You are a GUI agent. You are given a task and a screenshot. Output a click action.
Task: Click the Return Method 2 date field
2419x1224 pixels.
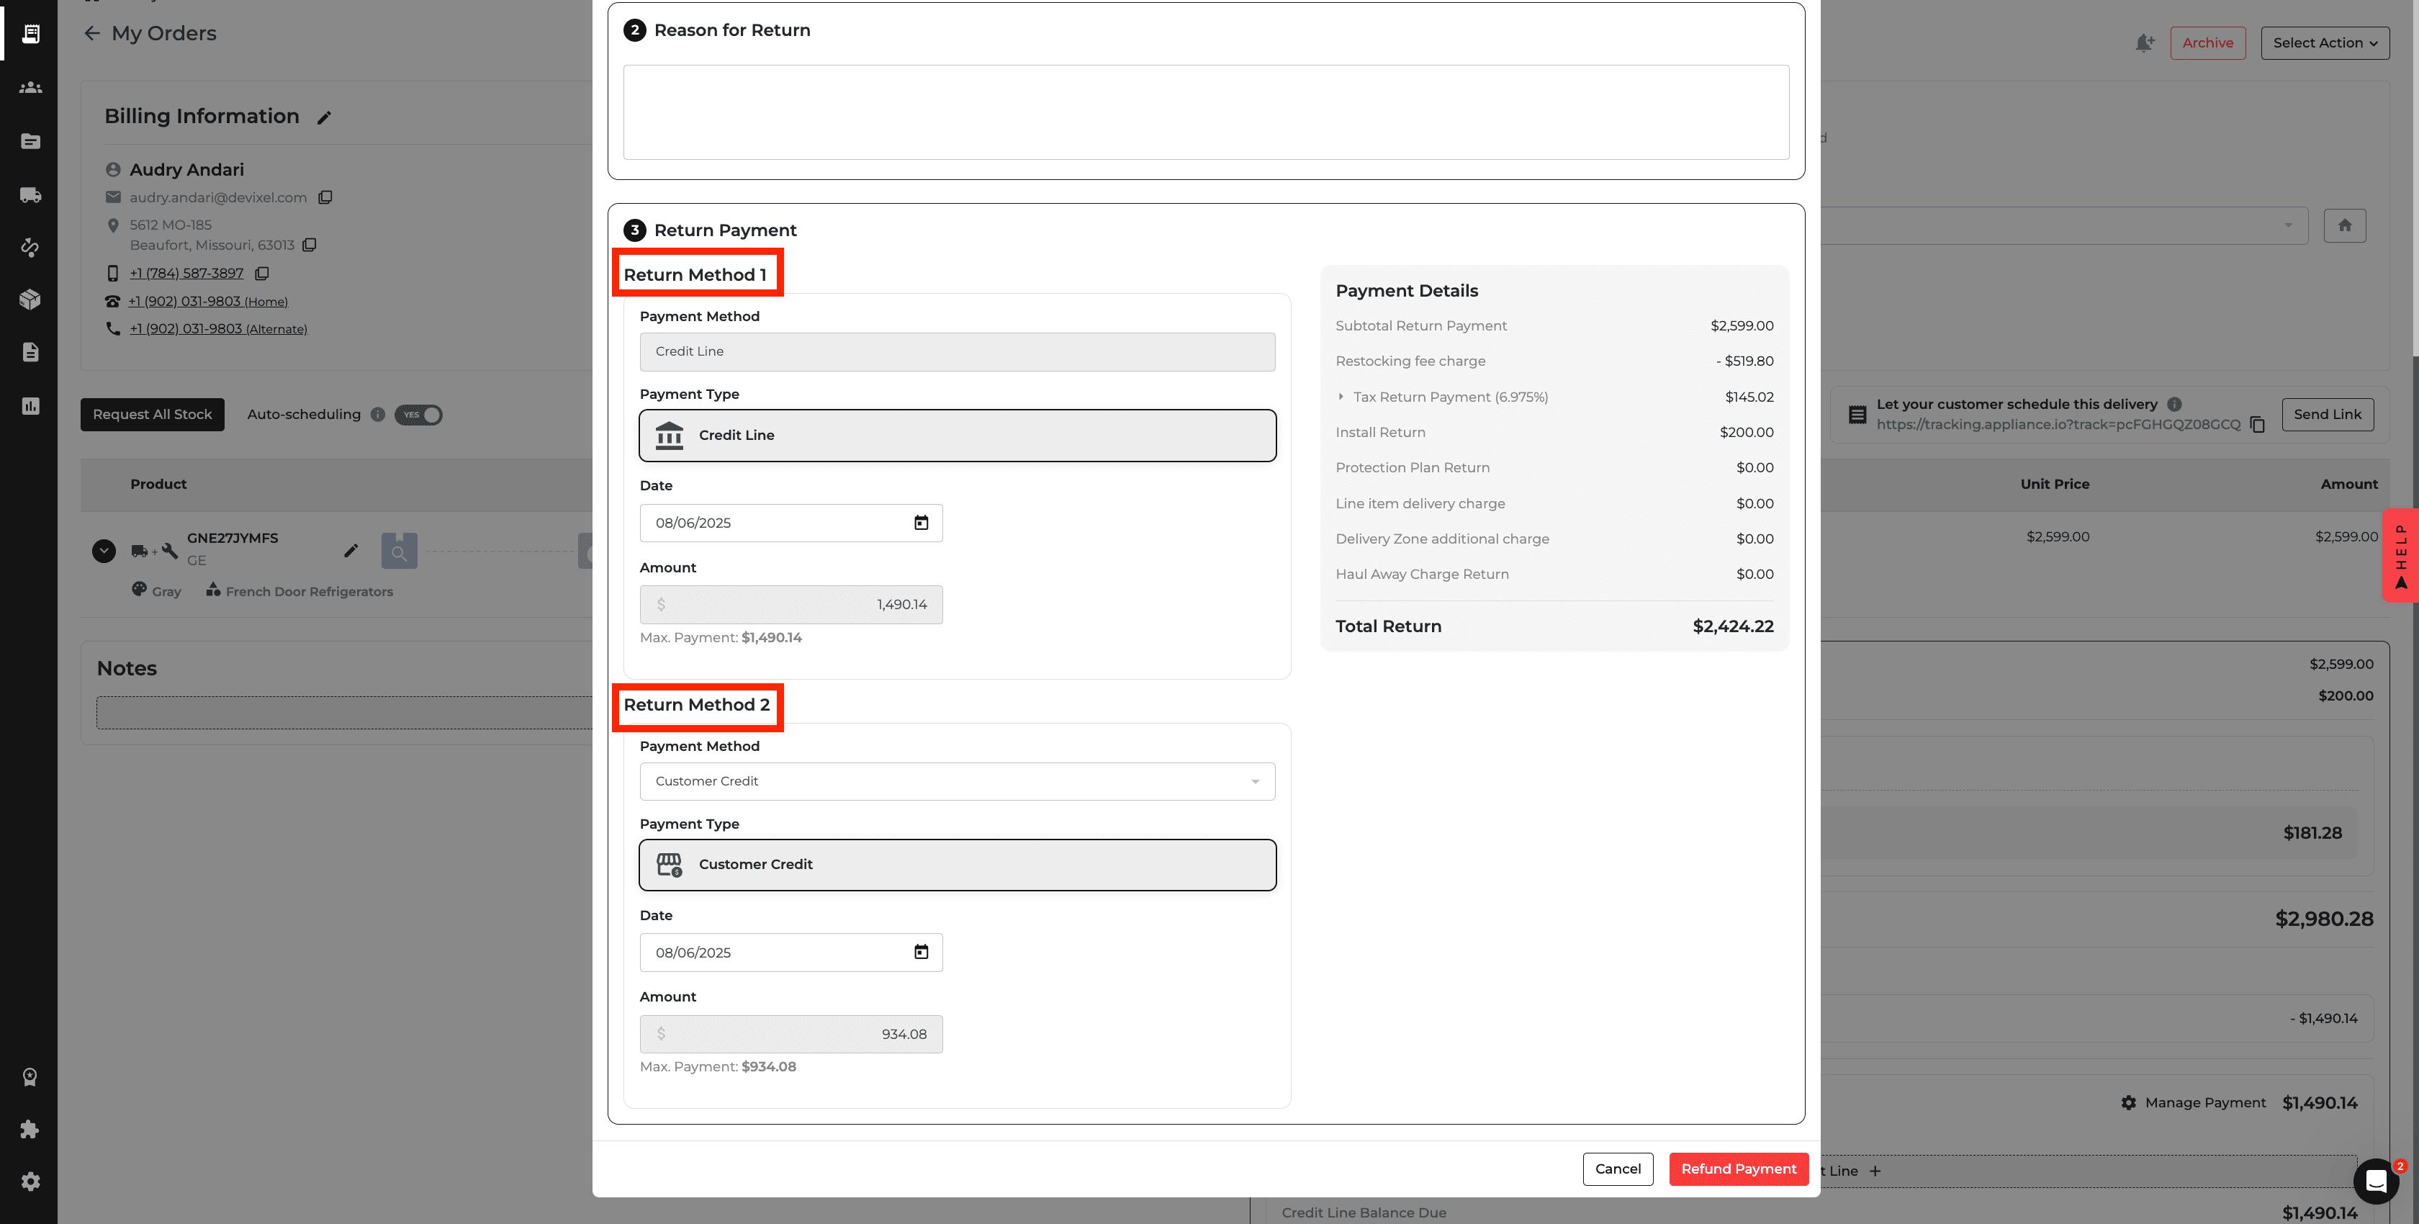[x=790, y=953]
